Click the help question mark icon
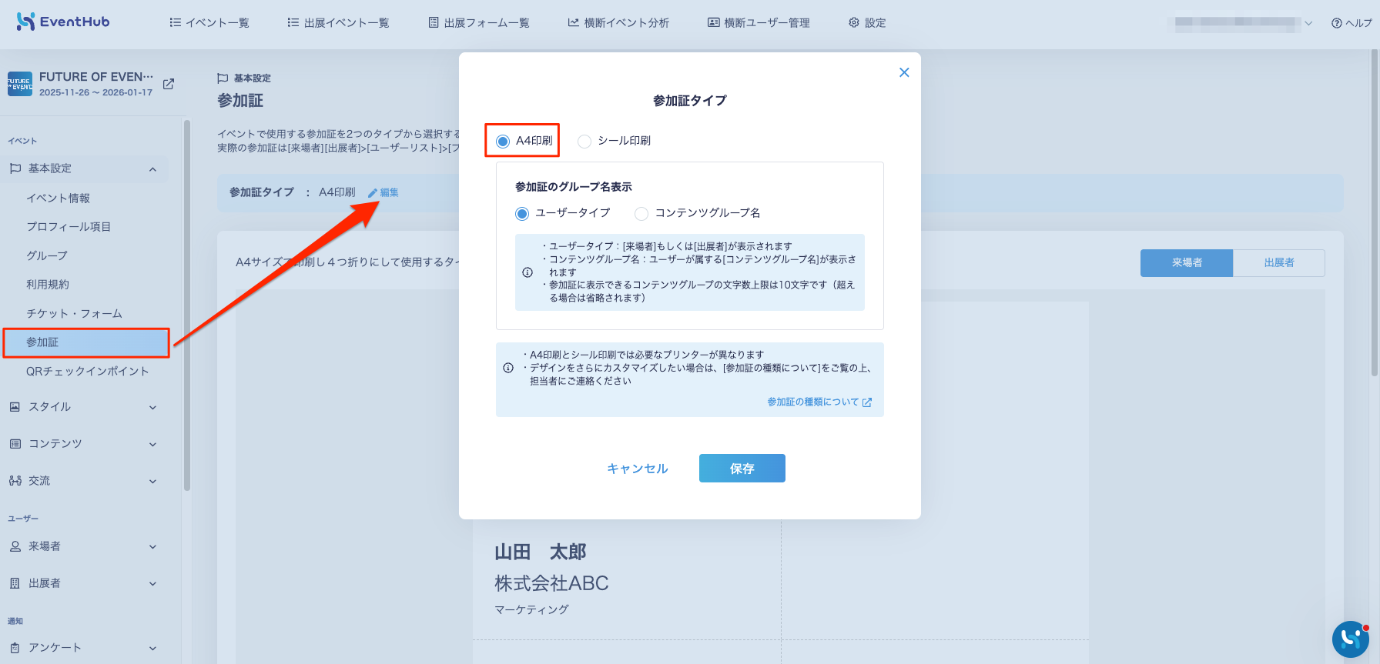Image resolution: width=1380 pixels, height=664 pixels. tap(1337, 23)
